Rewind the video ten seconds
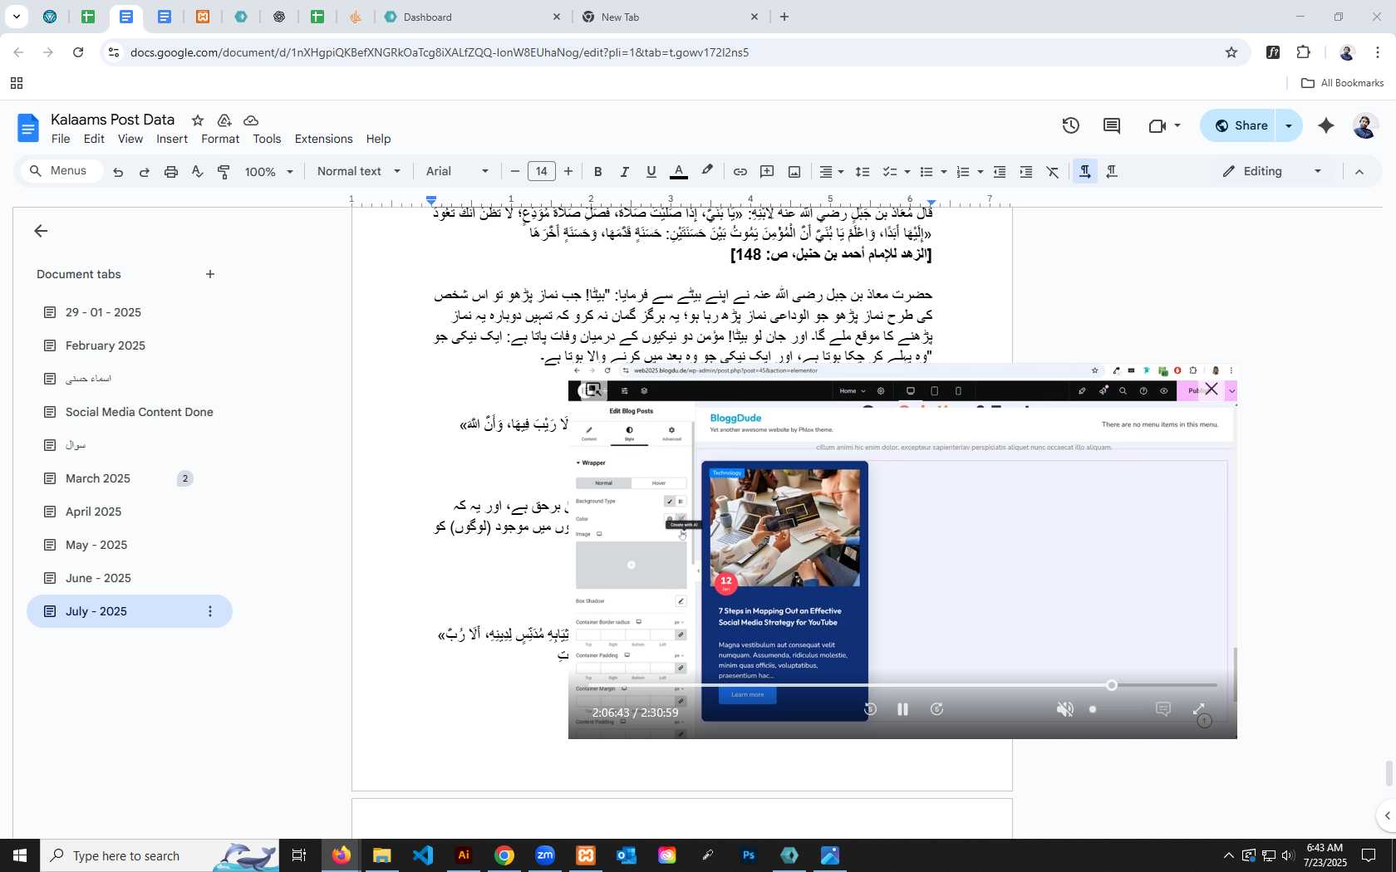Screen dimensions: 1396x872 [x=870, y=709]
